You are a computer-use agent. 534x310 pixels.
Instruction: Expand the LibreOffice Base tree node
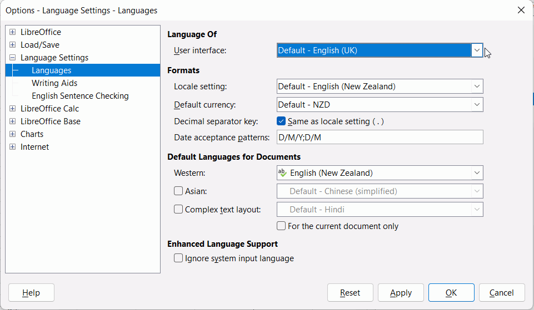13,121
